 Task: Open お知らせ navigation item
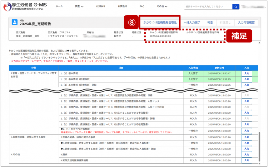point(101,7)
